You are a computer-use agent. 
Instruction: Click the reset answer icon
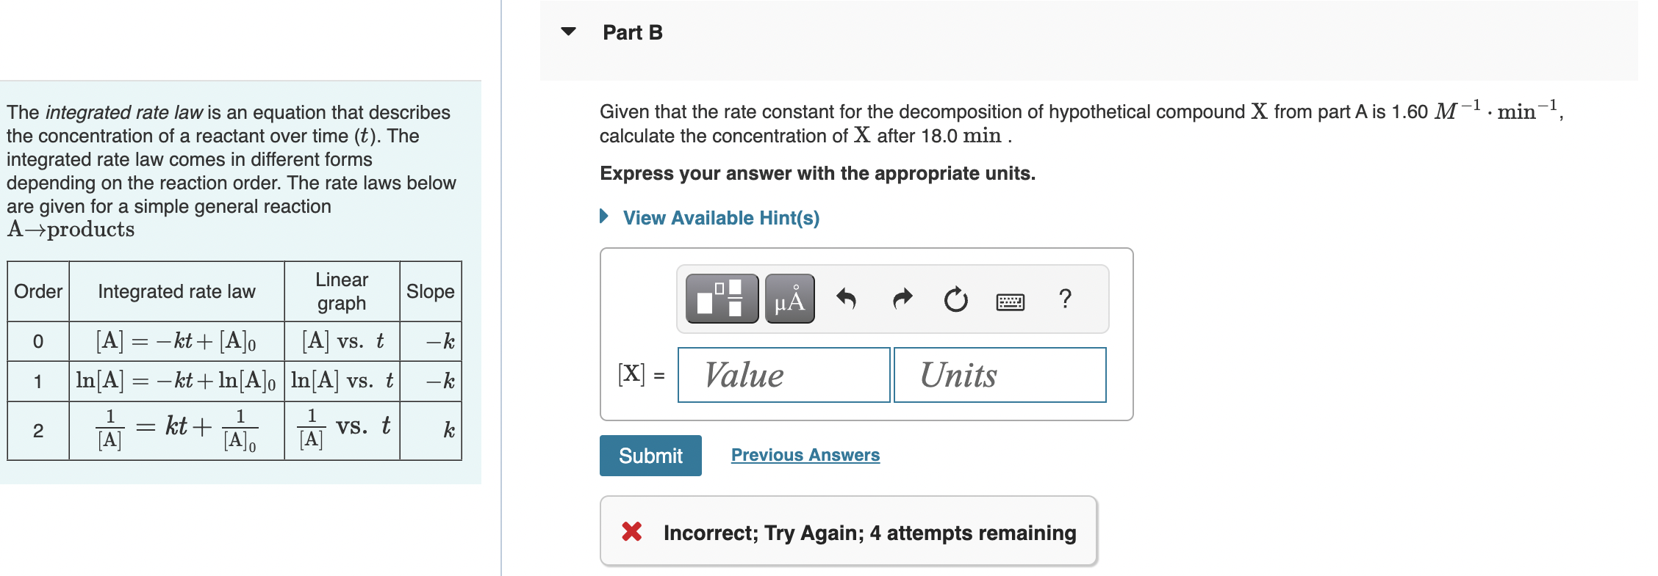click(x=955, y=299)
